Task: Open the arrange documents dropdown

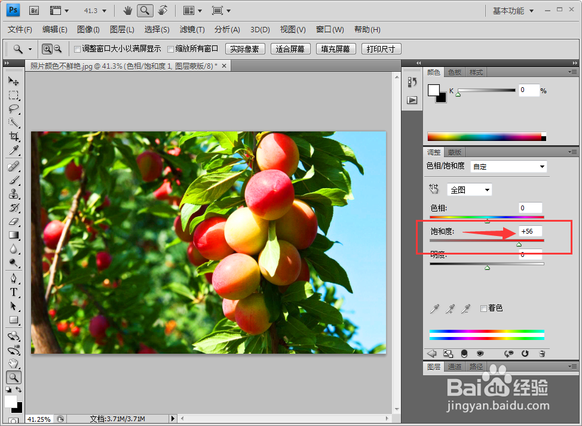Action: [x=192, y=11]
